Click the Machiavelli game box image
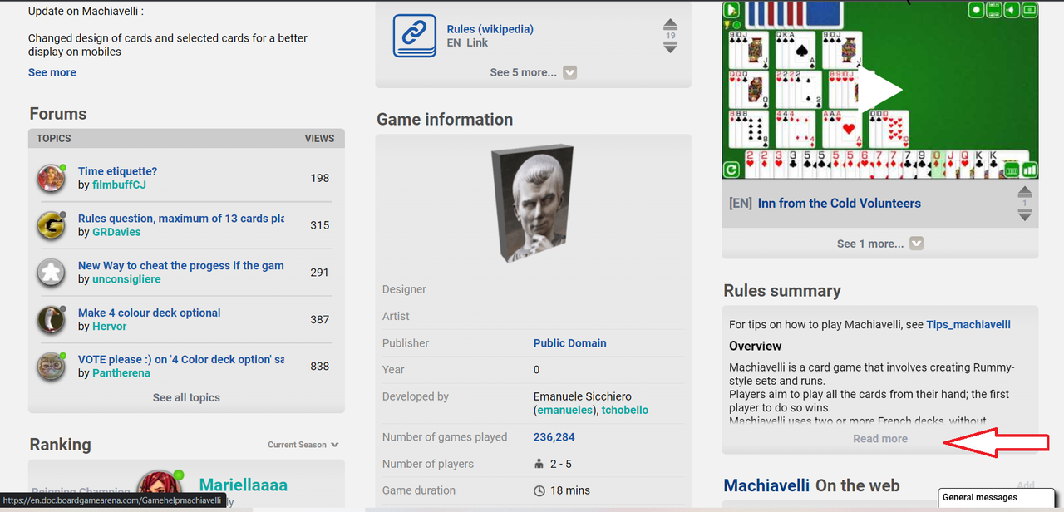 click(x=533, y=204)
